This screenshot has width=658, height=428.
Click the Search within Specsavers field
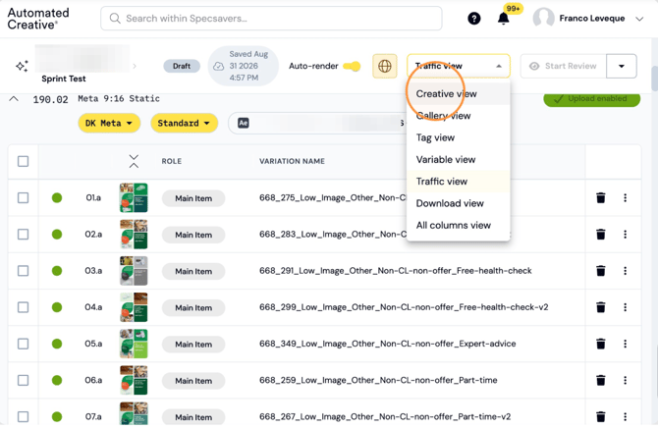(271, 19)
